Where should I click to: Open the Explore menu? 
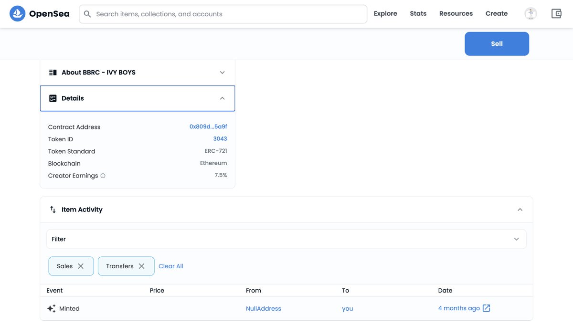click(x=385, y=14)
